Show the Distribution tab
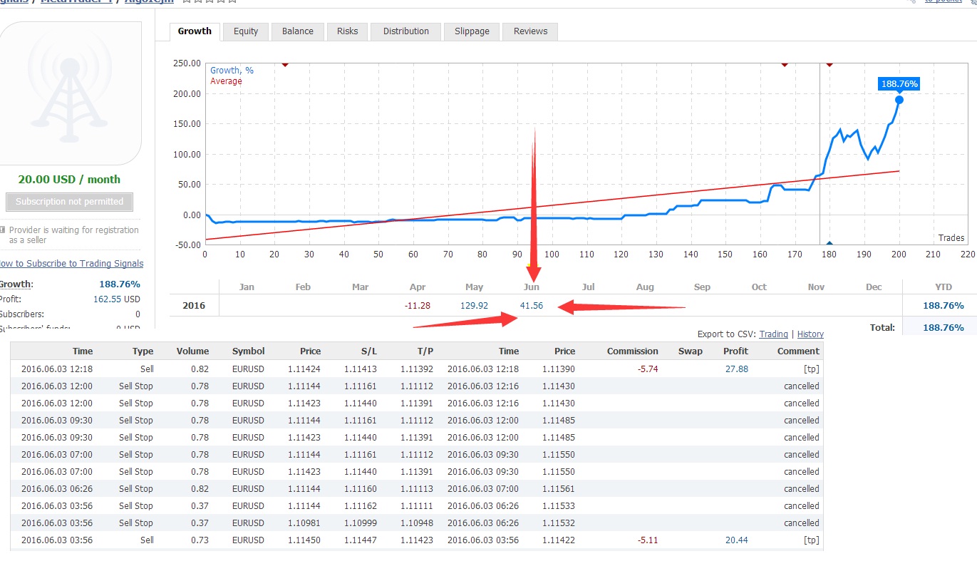 [406, 31]
